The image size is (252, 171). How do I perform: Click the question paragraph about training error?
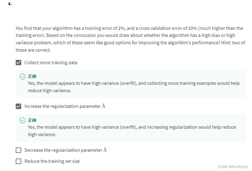[x=130, y=39]
